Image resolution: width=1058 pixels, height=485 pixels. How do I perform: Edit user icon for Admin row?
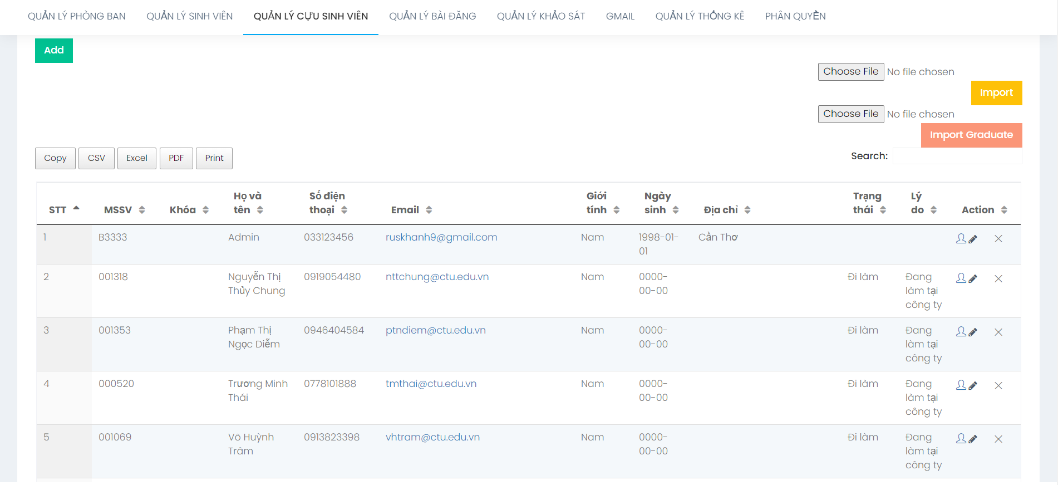[966, 239]
